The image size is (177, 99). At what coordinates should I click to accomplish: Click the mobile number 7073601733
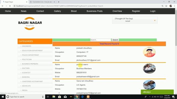pos(81,89)
